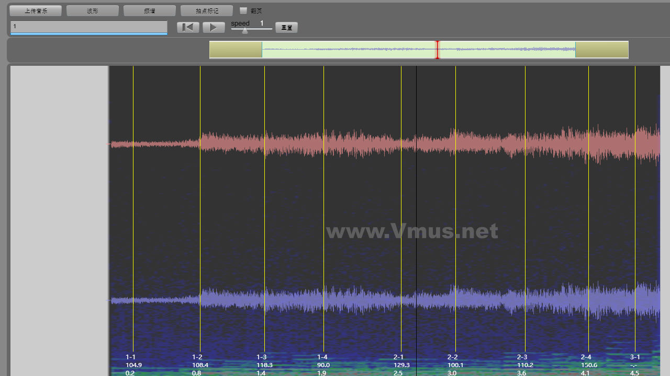Click the time value 4.5

[x=634, y=373]
